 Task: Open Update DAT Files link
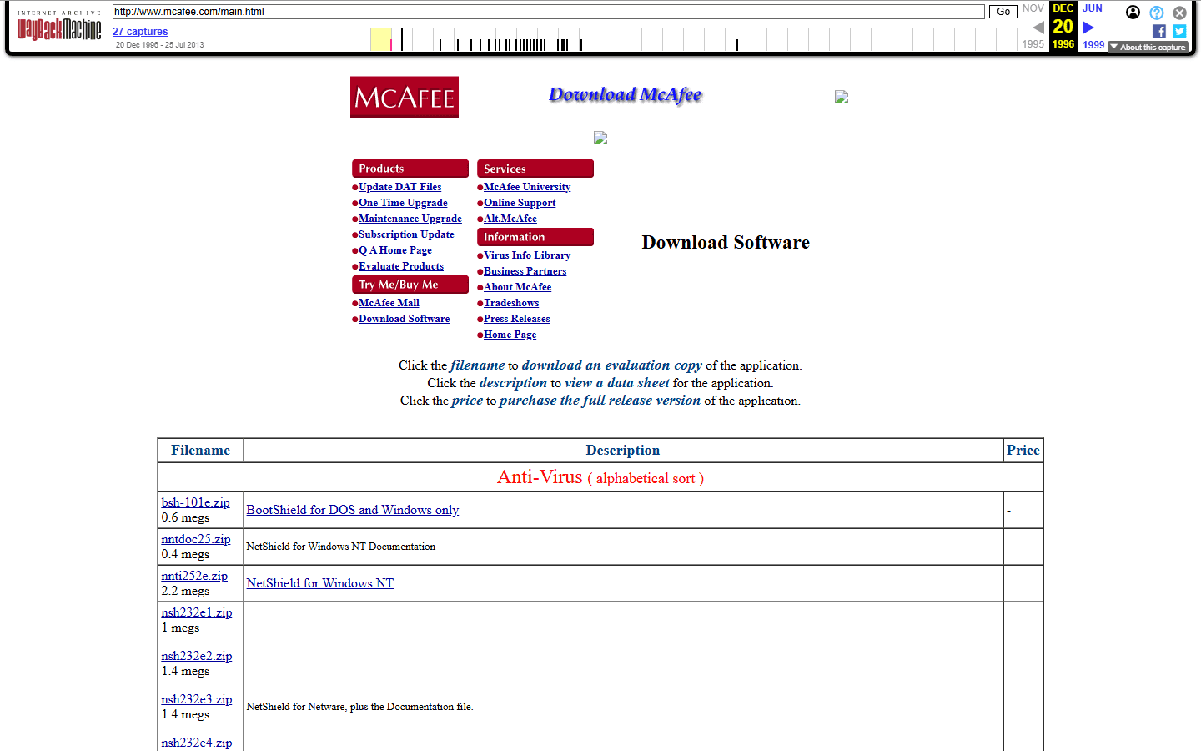(400, 187)
